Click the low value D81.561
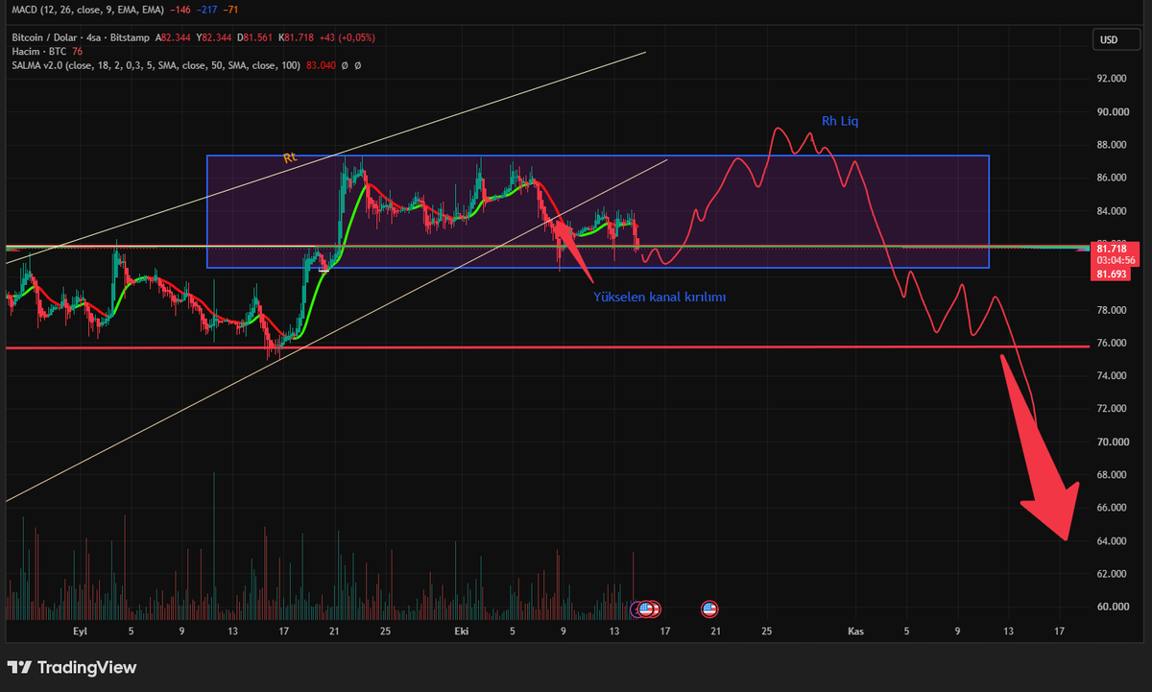Viewport: 1152px width, 692px height. (x=256, y=37)
